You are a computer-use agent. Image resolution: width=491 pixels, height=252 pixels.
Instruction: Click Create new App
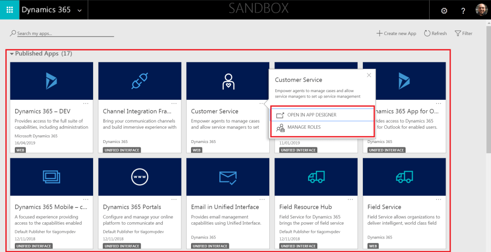click(x=396, y=34)
